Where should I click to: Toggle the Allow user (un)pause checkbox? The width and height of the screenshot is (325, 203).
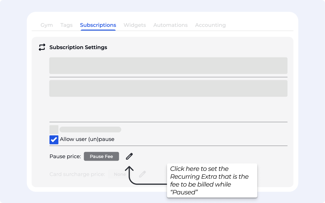[x=54, y=140]
